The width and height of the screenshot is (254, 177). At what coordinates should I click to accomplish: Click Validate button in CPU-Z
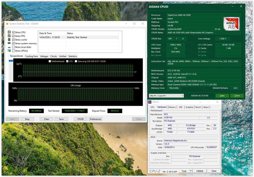click(x=200, y=171)
